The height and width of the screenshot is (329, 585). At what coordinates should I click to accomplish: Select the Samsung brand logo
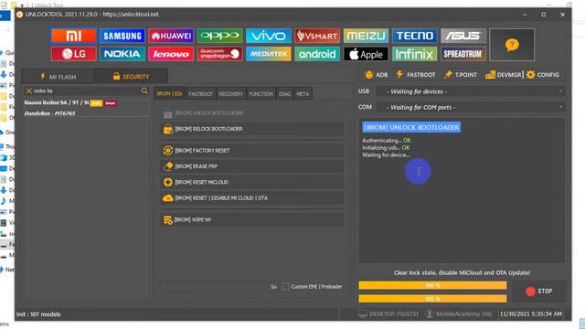coord(122,36)
